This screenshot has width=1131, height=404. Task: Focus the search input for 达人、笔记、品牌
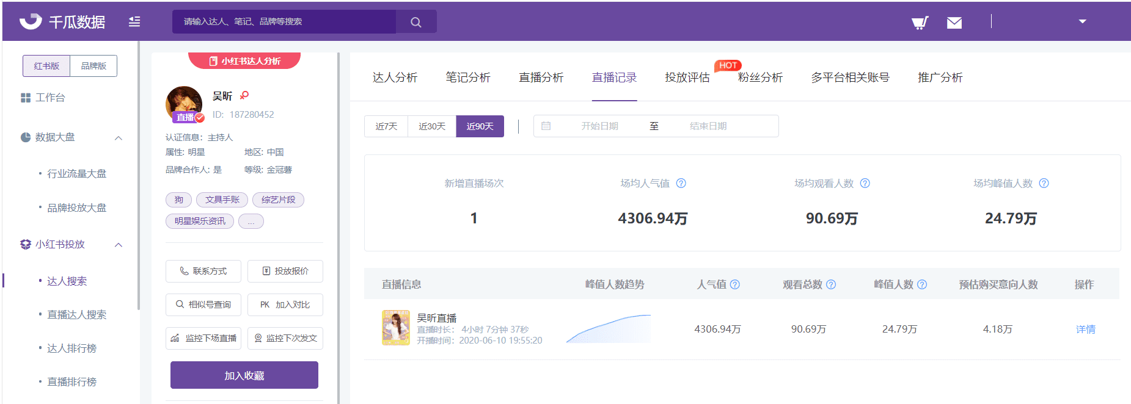284,21
